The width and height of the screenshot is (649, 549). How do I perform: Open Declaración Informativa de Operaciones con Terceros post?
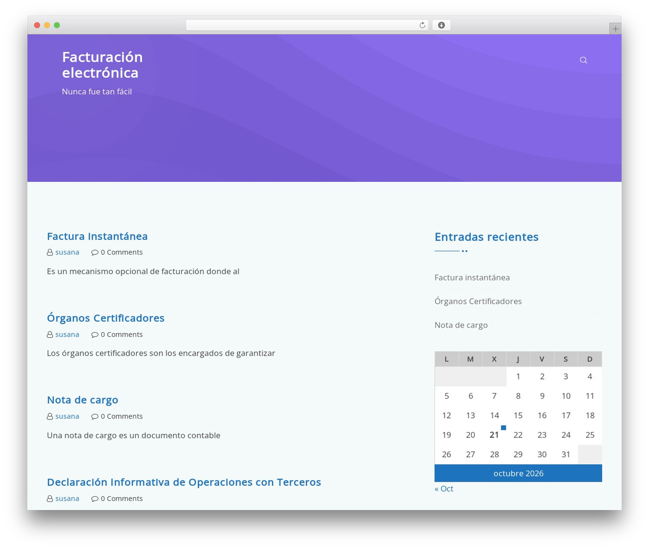coord(184,482)
